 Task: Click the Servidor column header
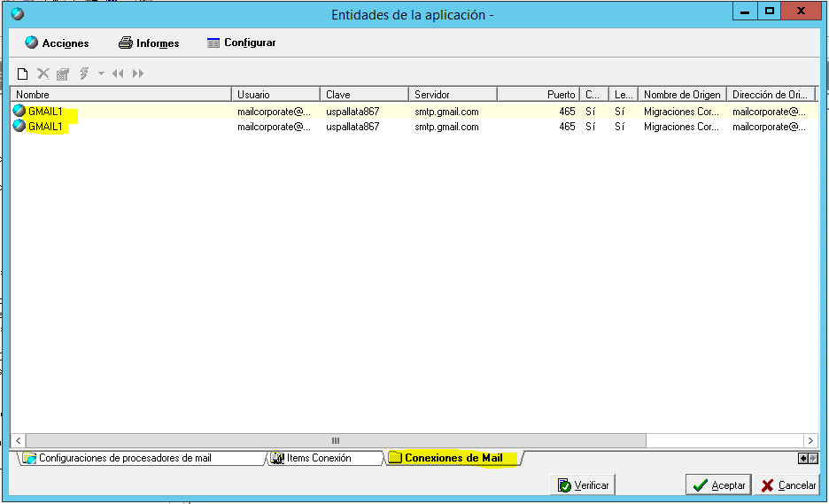coord(453,94)
